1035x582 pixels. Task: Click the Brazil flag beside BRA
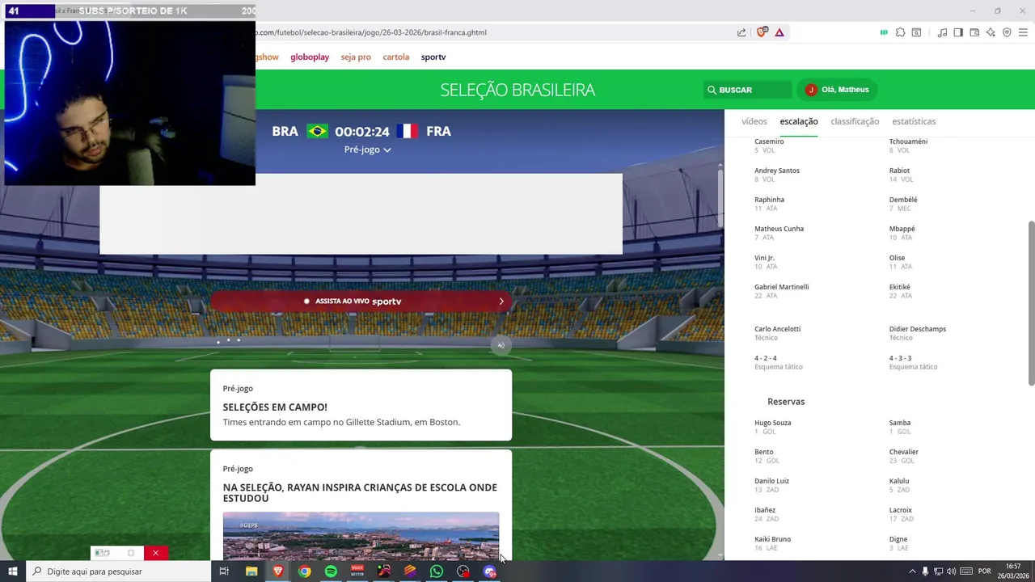pyautogui.click(x=317, y=131)
